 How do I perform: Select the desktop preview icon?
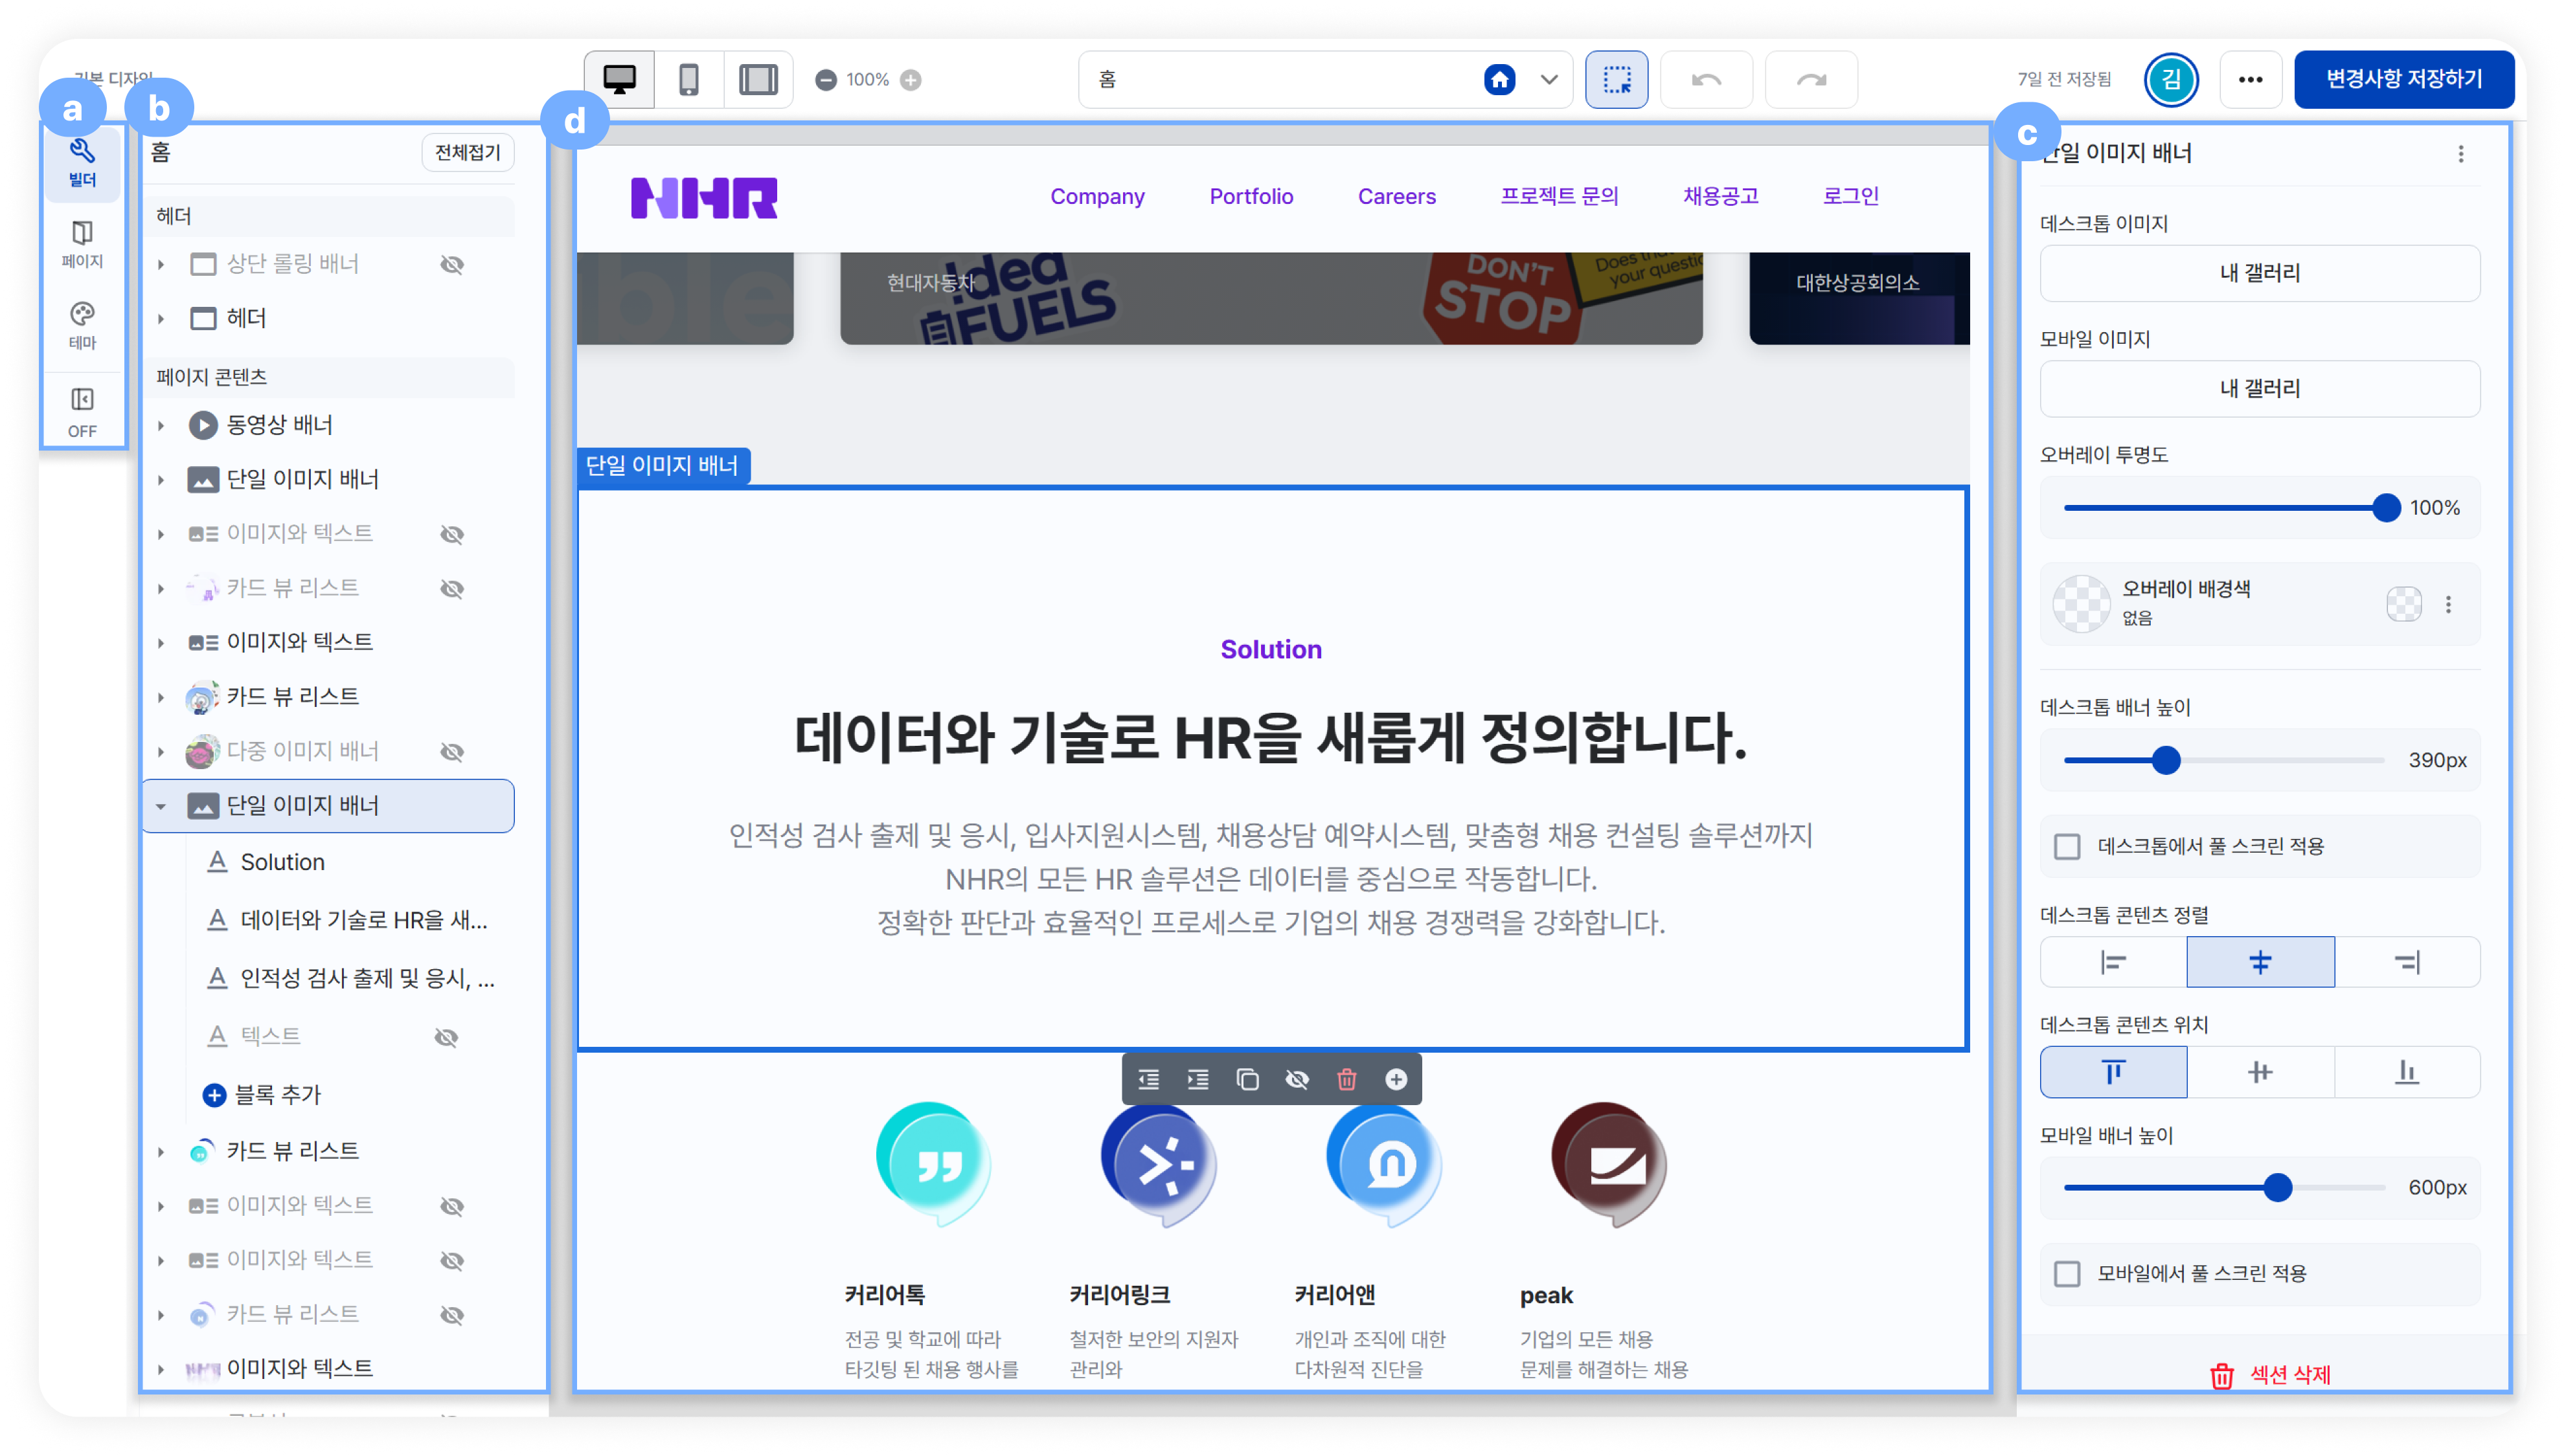619,79
